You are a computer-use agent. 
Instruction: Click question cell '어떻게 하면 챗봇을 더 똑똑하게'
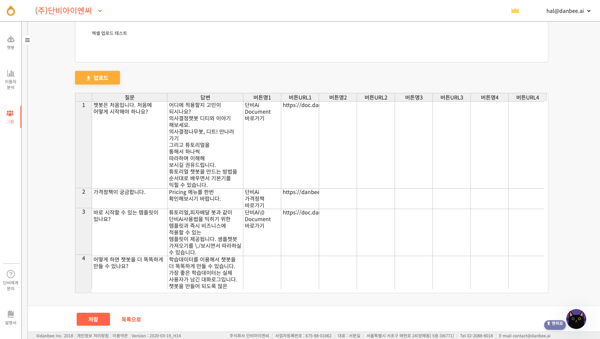point(130,272)
